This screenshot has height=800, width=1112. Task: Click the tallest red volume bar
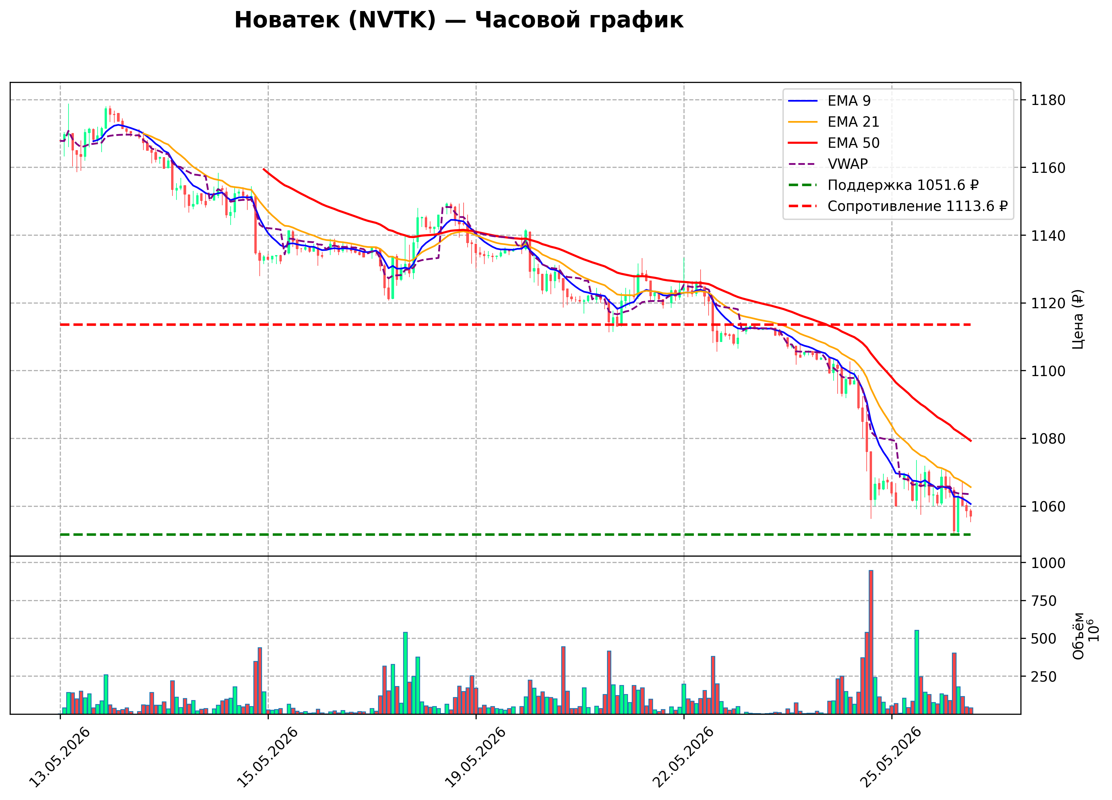coord(871,642)
